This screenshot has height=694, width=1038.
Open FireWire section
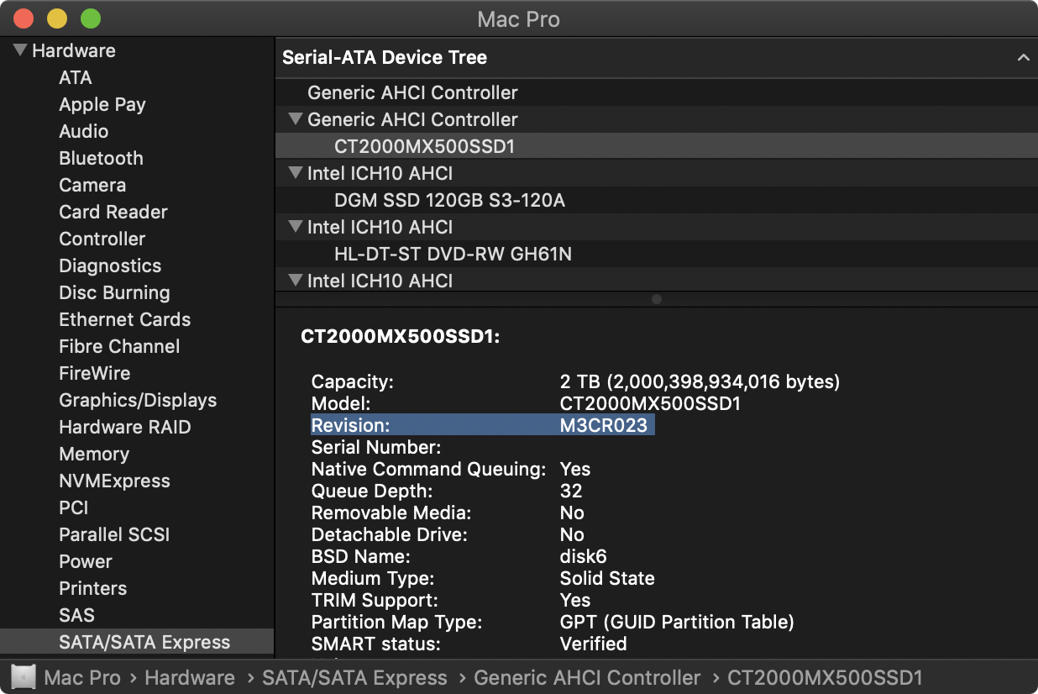click(95, 373)
